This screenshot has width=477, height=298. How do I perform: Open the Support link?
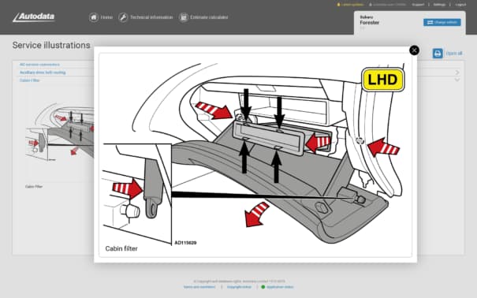pos(418,5)
